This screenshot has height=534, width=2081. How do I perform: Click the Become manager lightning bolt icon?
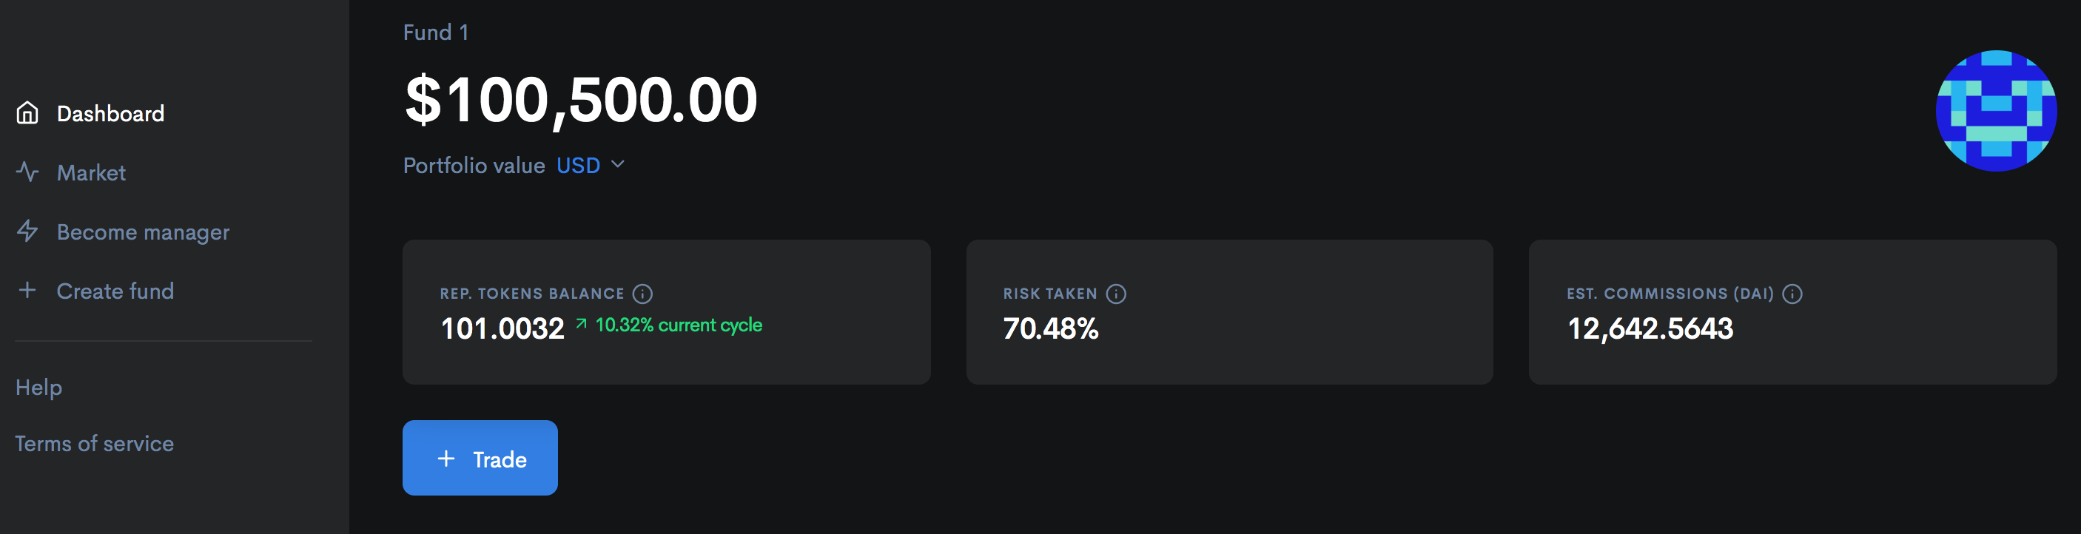pos(27,231)
